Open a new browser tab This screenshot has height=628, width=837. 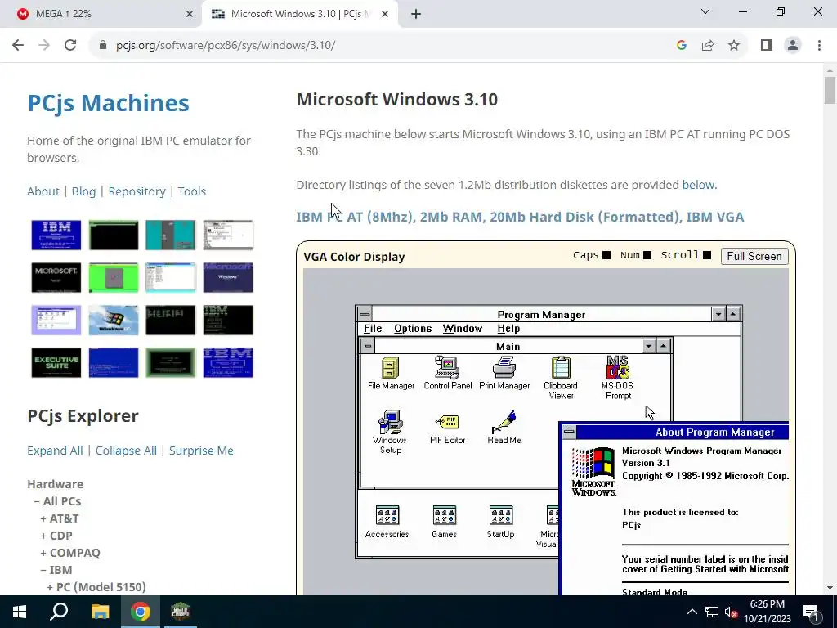click(416, 14)
